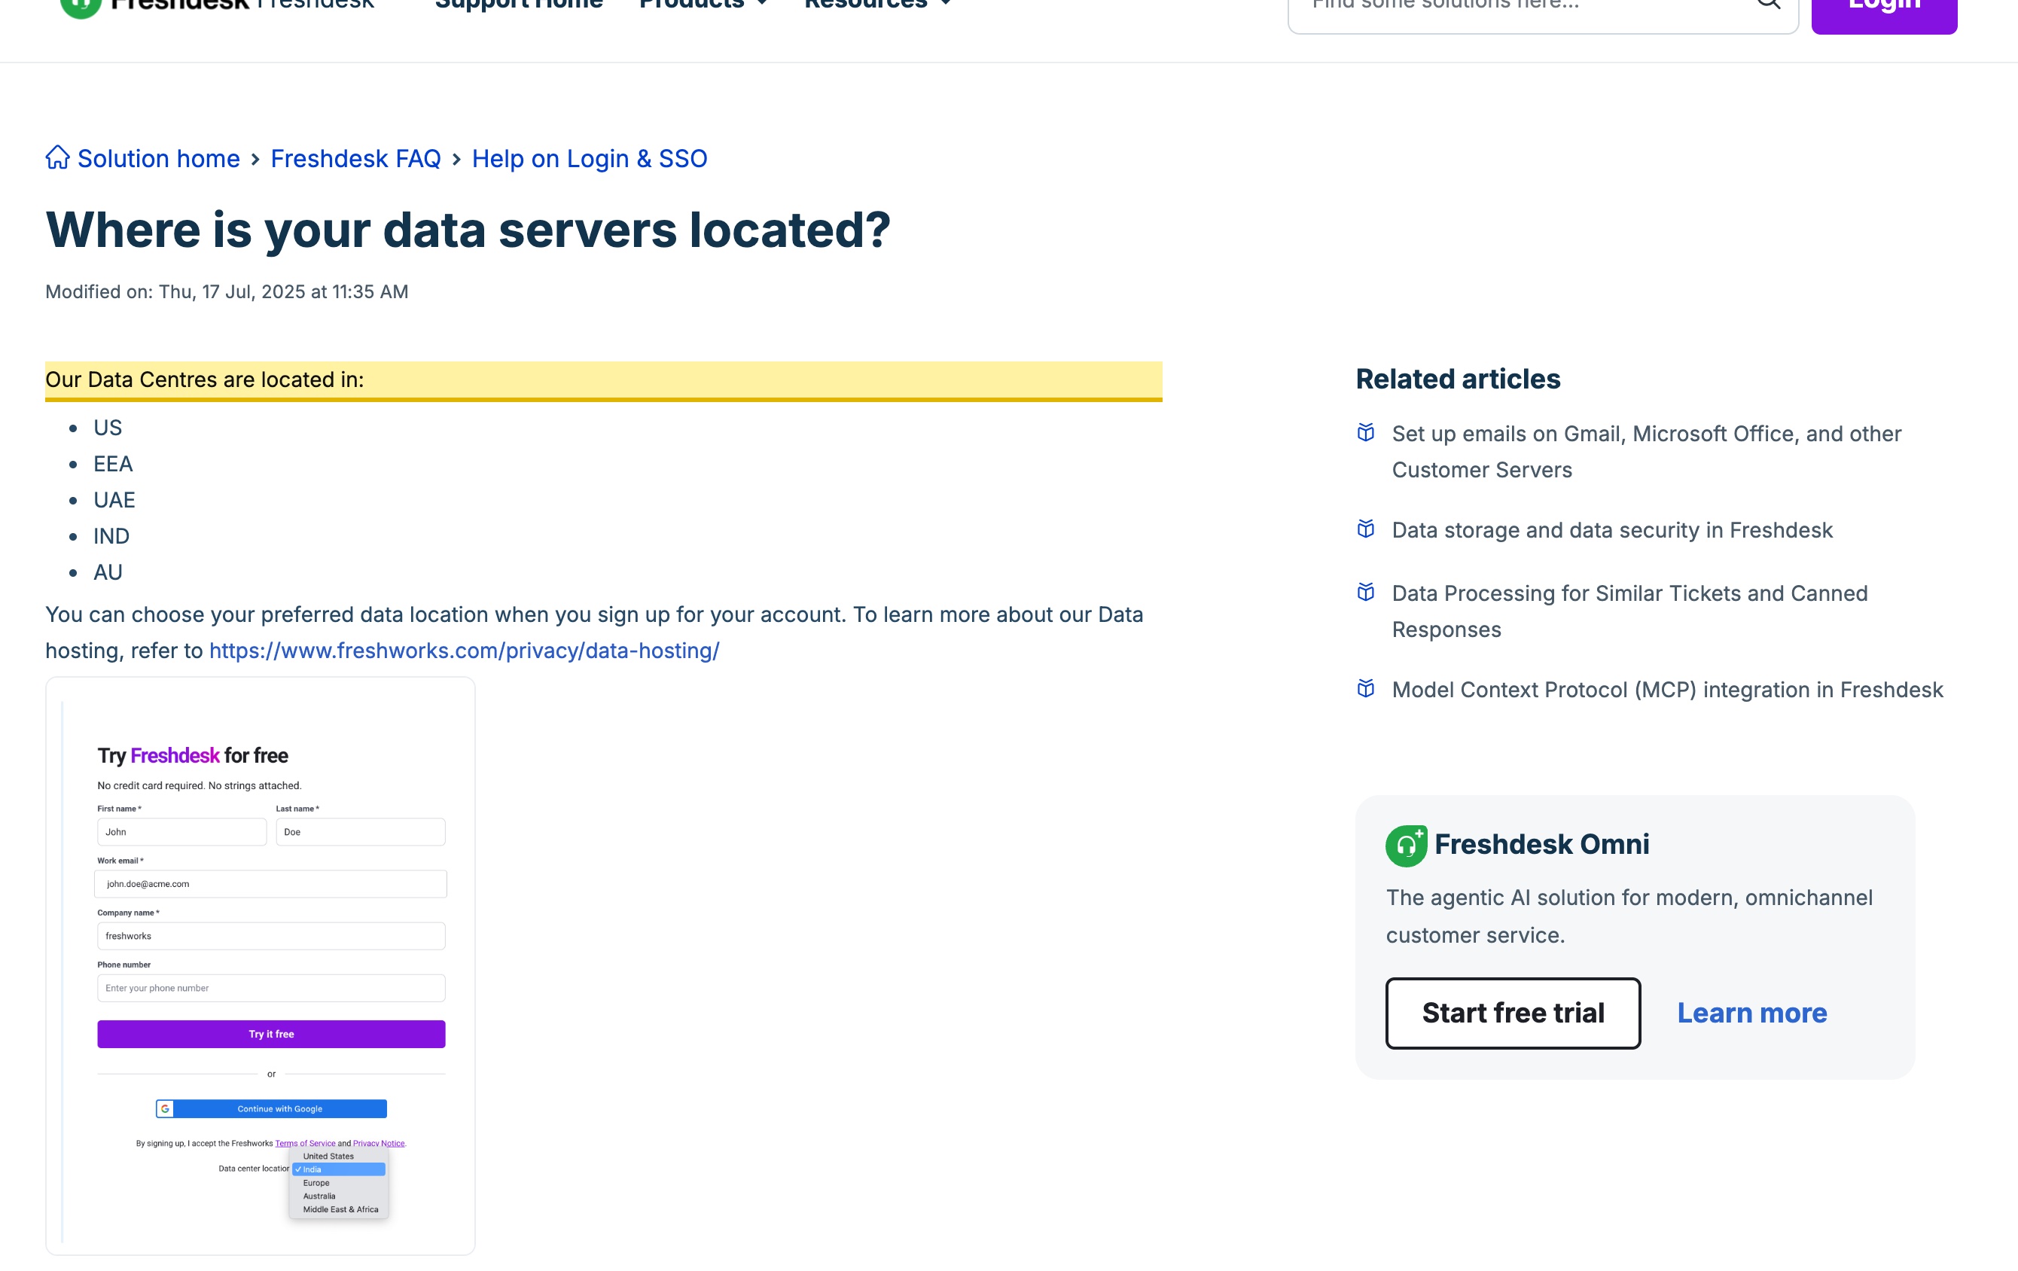Open Data storage and data security article
The height and width of the screenshot is (1271, 2018).
click(1611, 530)
